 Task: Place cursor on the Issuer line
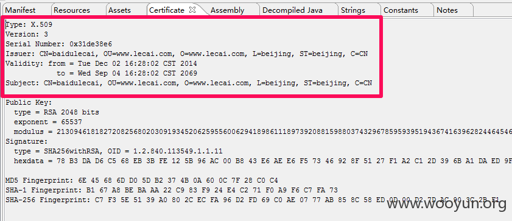coord(186,54)
